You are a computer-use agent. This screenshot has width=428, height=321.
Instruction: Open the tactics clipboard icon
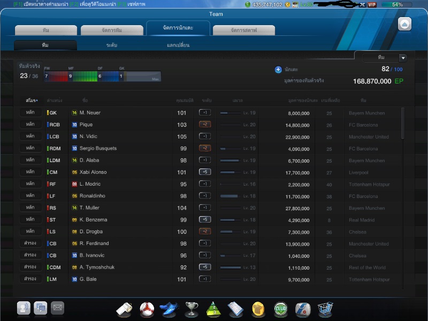pos(235,310)
